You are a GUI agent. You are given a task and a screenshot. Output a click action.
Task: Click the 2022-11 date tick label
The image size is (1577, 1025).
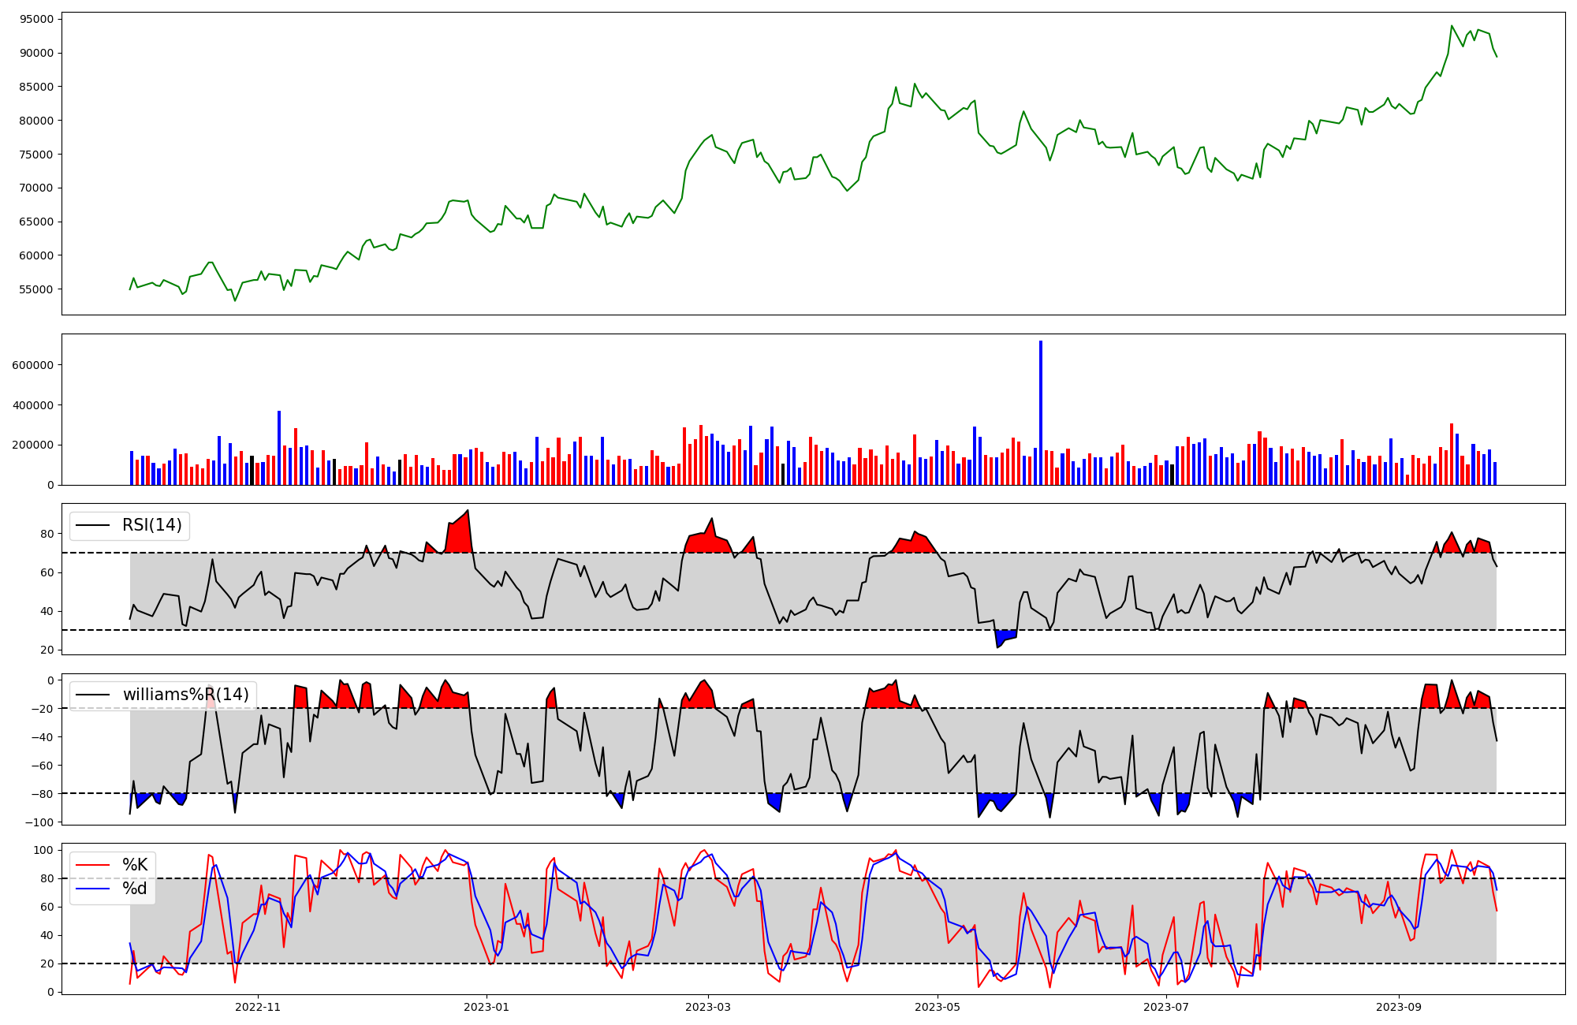click(x=258, y=1007)
